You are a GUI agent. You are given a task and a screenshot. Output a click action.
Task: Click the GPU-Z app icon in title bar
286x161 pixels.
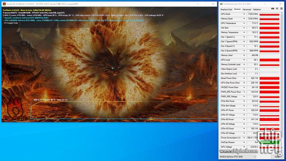tap(221, 4)
